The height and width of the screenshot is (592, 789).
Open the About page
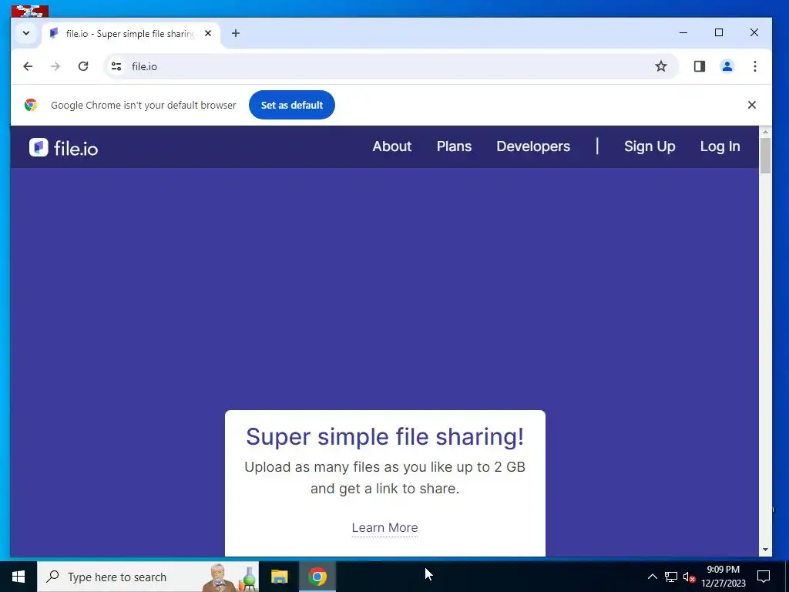(x=392, y=146)
